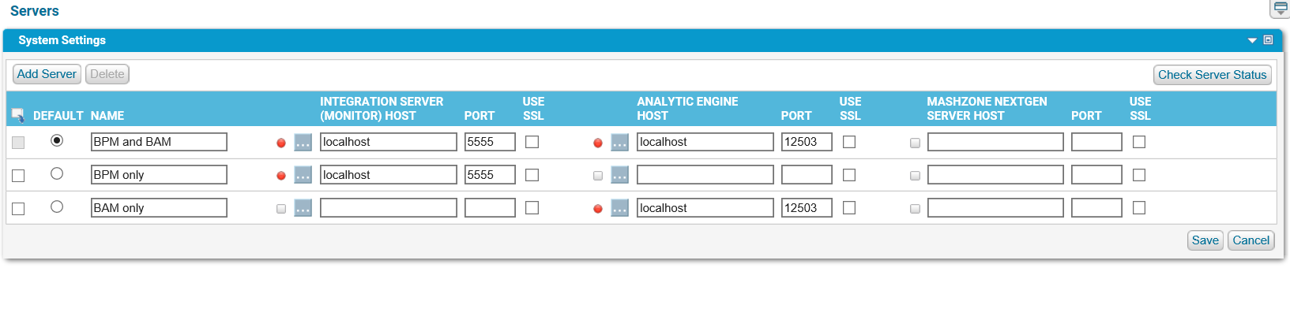Enable MashZone SSL for BPM only
This screenshot has height=320, width=1290.
coord(1139,175)
